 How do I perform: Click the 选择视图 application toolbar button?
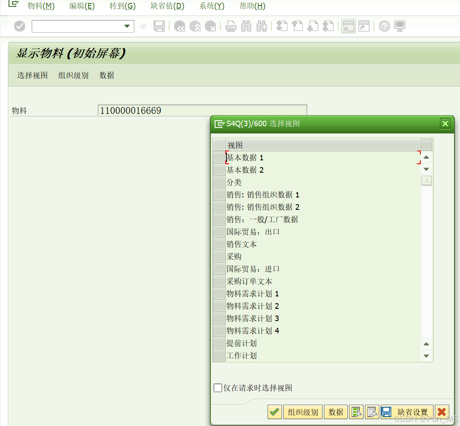(32, 75)
